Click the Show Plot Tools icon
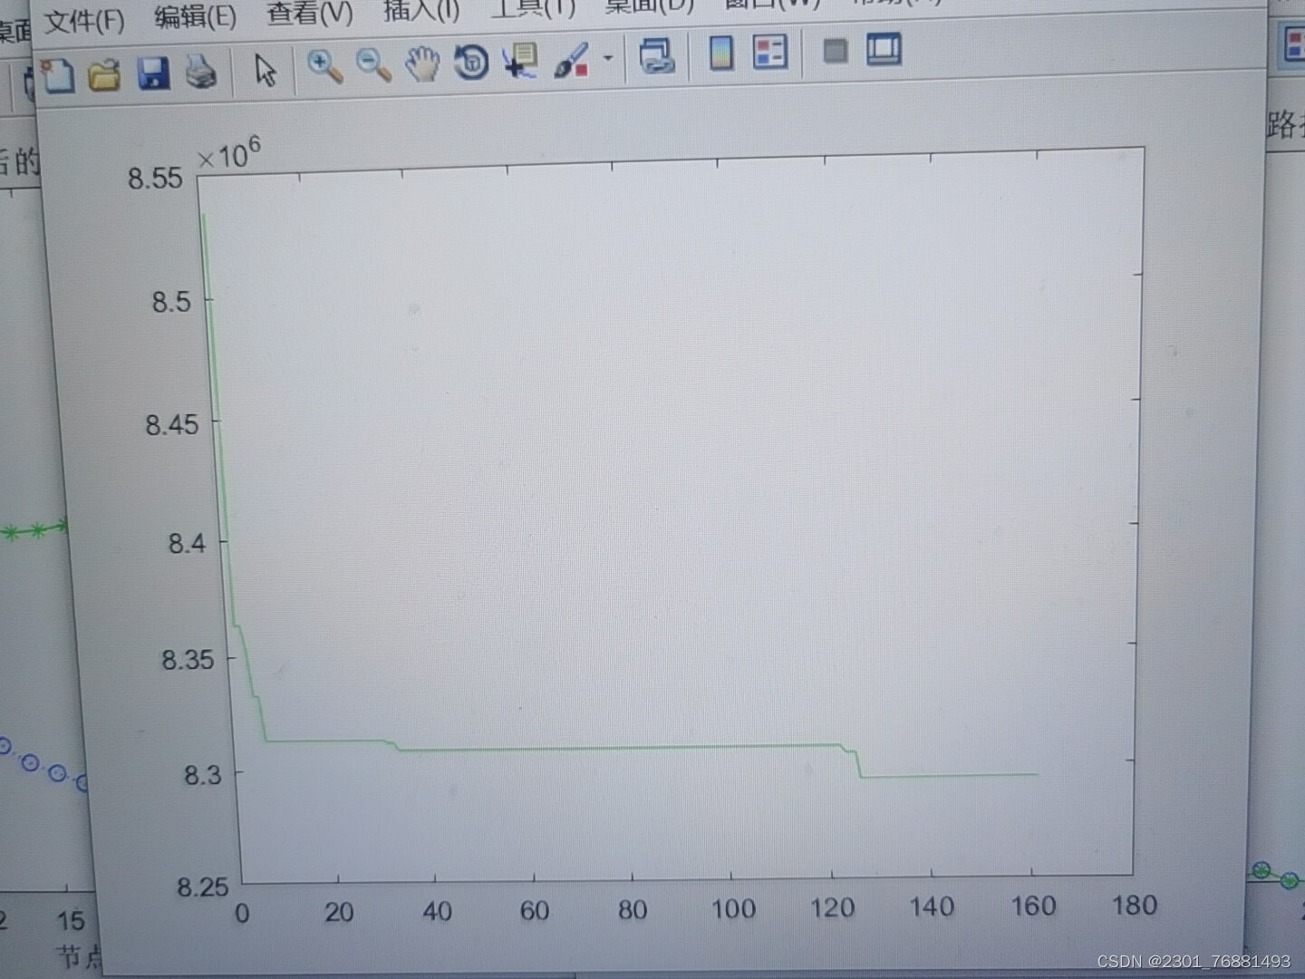The image size is (1305, 979). (884, 49)
